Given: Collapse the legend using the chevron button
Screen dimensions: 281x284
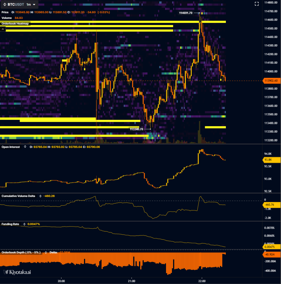Looking at the screenshot, I should tap(3, 29).
